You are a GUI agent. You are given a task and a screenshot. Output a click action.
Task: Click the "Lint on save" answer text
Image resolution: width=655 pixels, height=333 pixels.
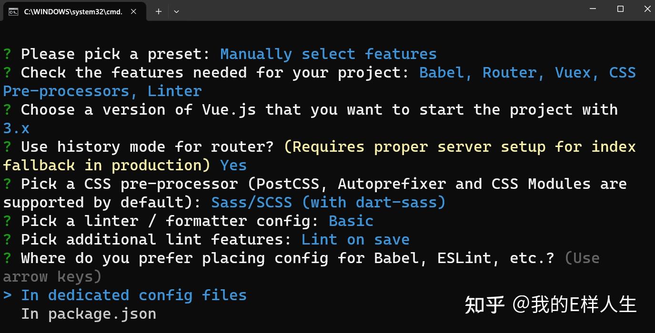[x=355, y=240]
